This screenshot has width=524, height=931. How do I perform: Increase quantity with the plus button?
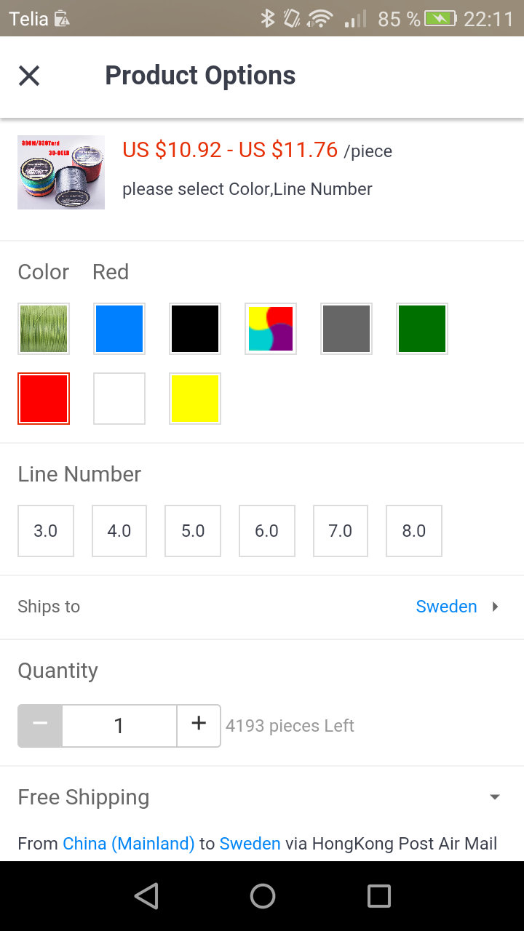tap(199, 724)
